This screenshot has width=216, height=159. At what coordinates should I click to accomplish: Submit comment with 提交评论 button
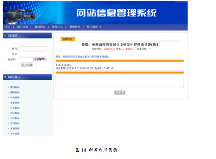[120, 92]
